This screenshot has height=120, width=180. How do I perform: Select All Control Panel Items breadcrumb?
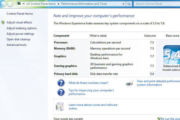coord(41,4)
